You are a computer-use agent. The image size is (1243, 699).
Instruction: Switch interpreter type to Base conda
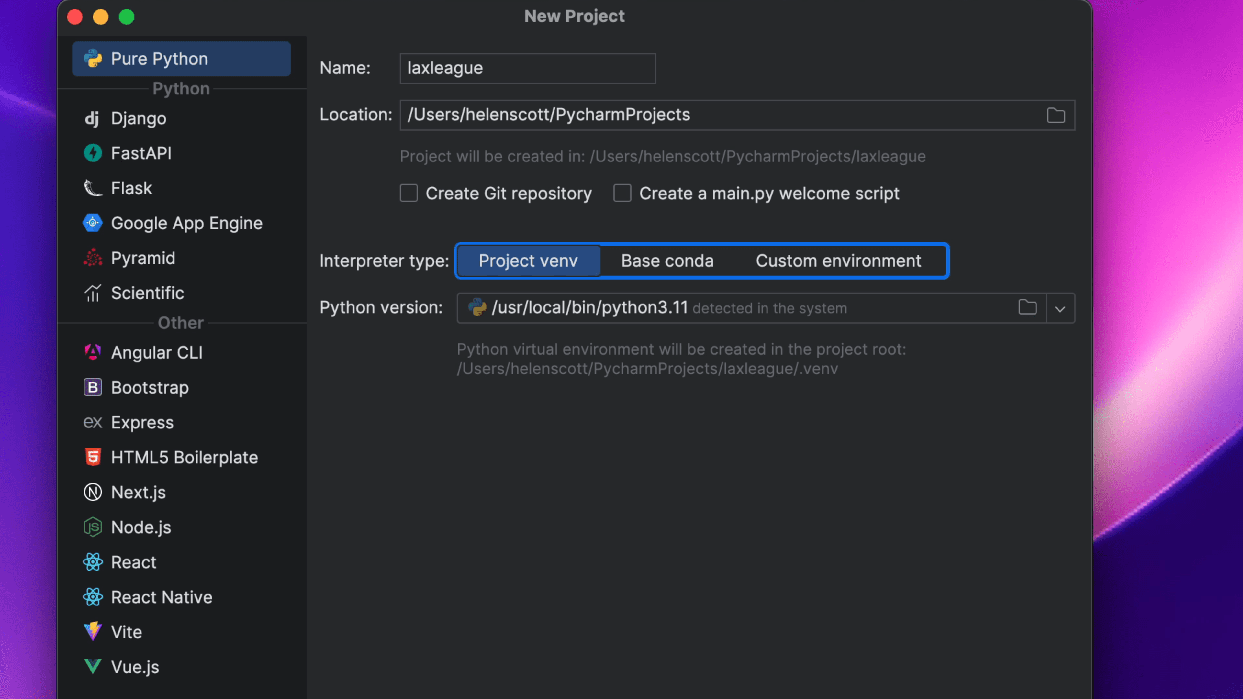(x=667, y=261)
